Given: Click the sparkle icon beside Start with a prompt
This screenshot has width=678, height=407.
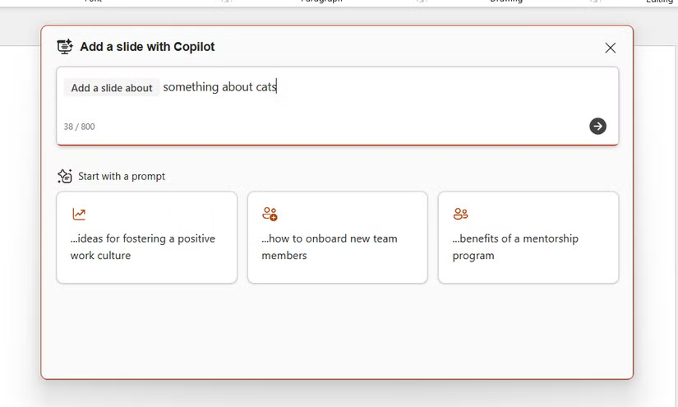Looking at the screenshot, I should pyautogui.click(x=65, y=176).
